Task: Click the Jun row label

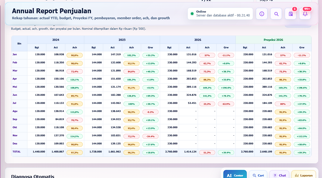Action: 15,95
